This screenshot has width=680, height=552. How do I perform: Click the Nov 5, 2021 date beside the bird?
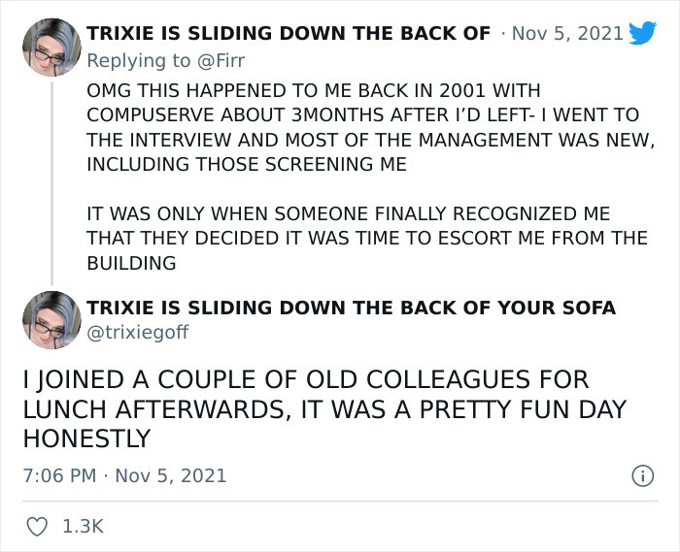567,33
